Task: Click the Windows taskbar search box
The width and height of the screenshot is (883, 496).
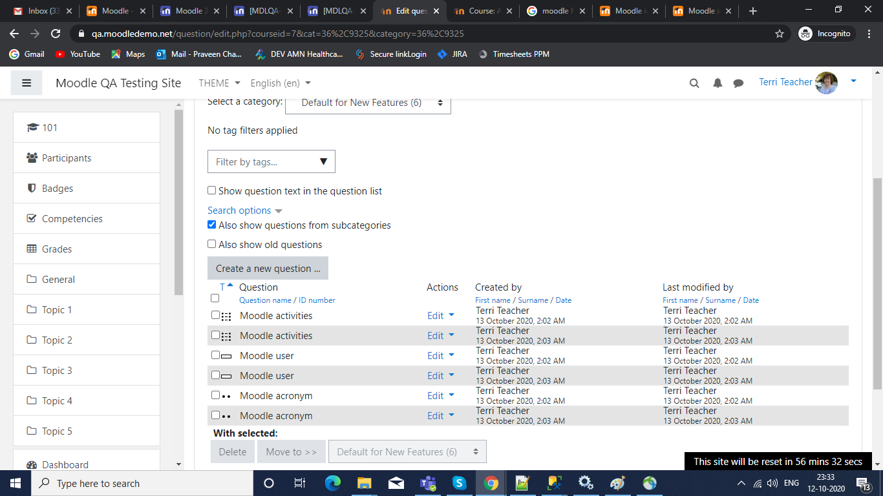Action: point(142,483)
